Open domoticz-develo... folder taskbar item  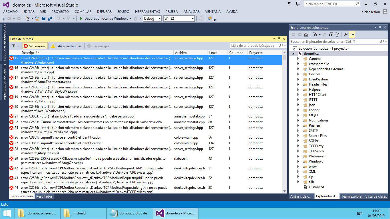(x=37, y=213)
